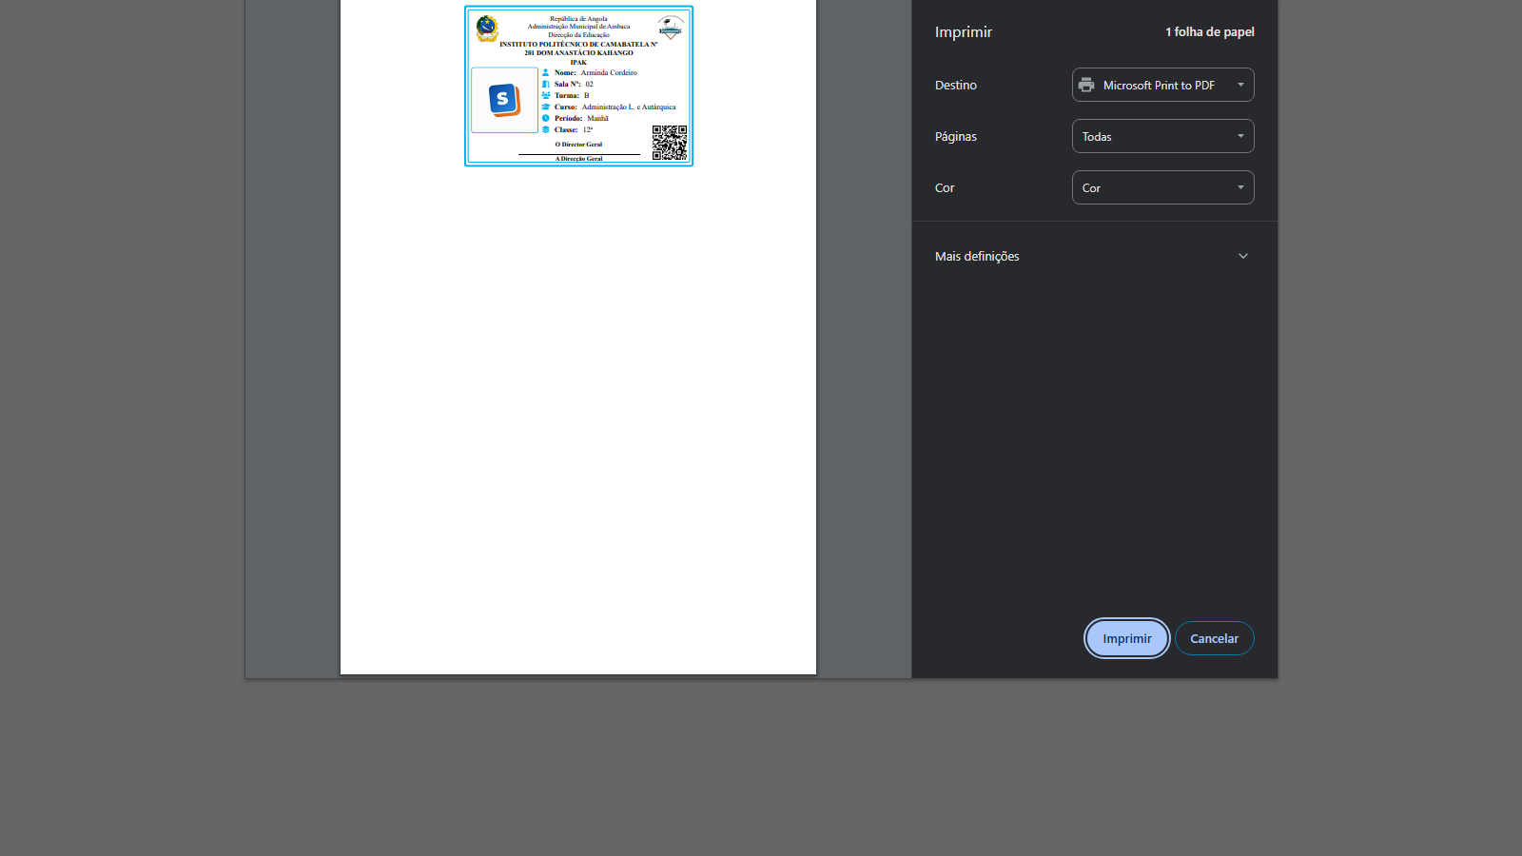Click the school logo at card top right

[671, 28]
